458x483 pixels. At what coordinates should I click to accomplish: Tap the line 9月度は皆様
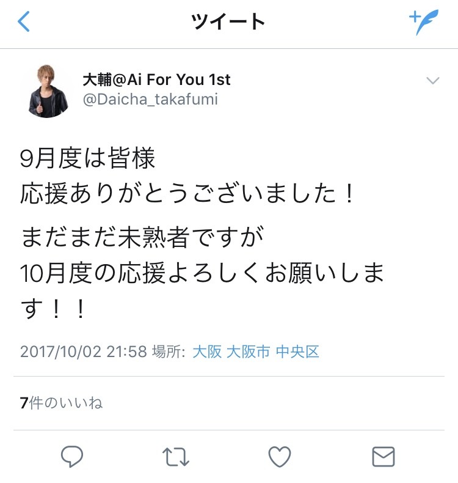tap(87, 158)
